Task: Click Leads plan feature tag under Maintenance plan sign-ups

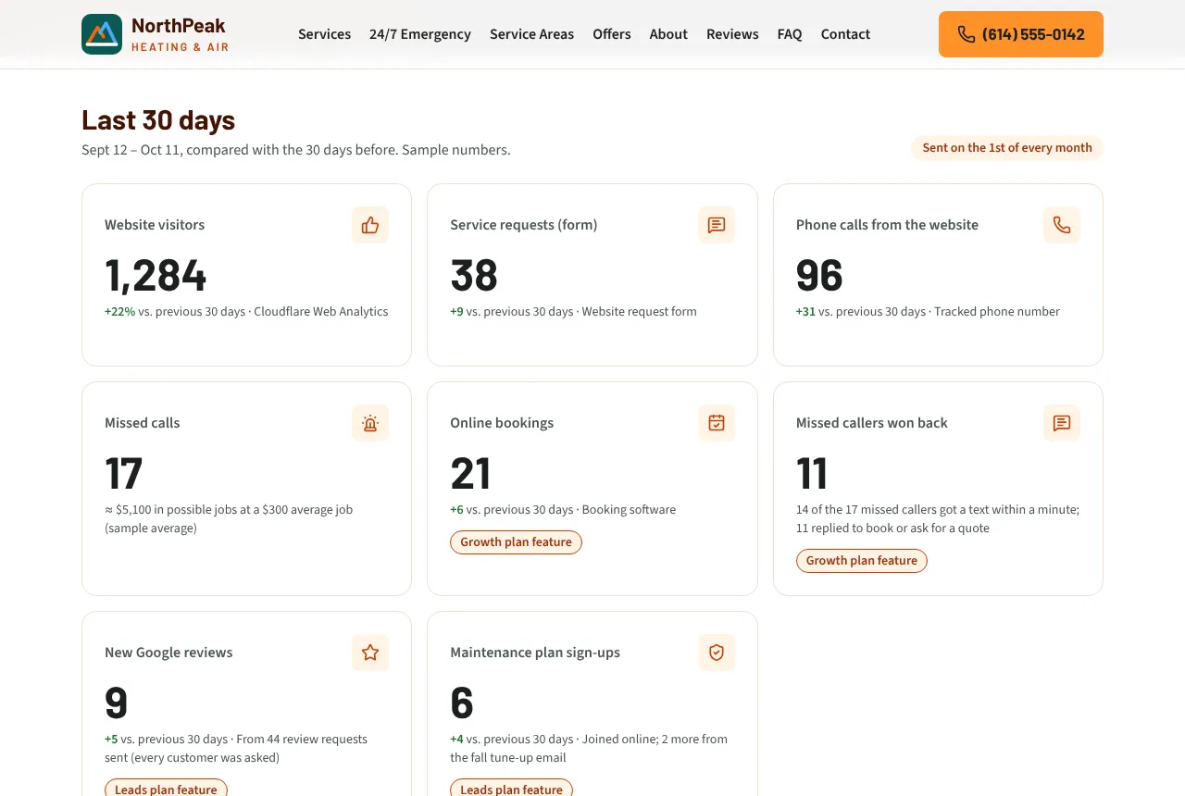Action: [511, 790]
